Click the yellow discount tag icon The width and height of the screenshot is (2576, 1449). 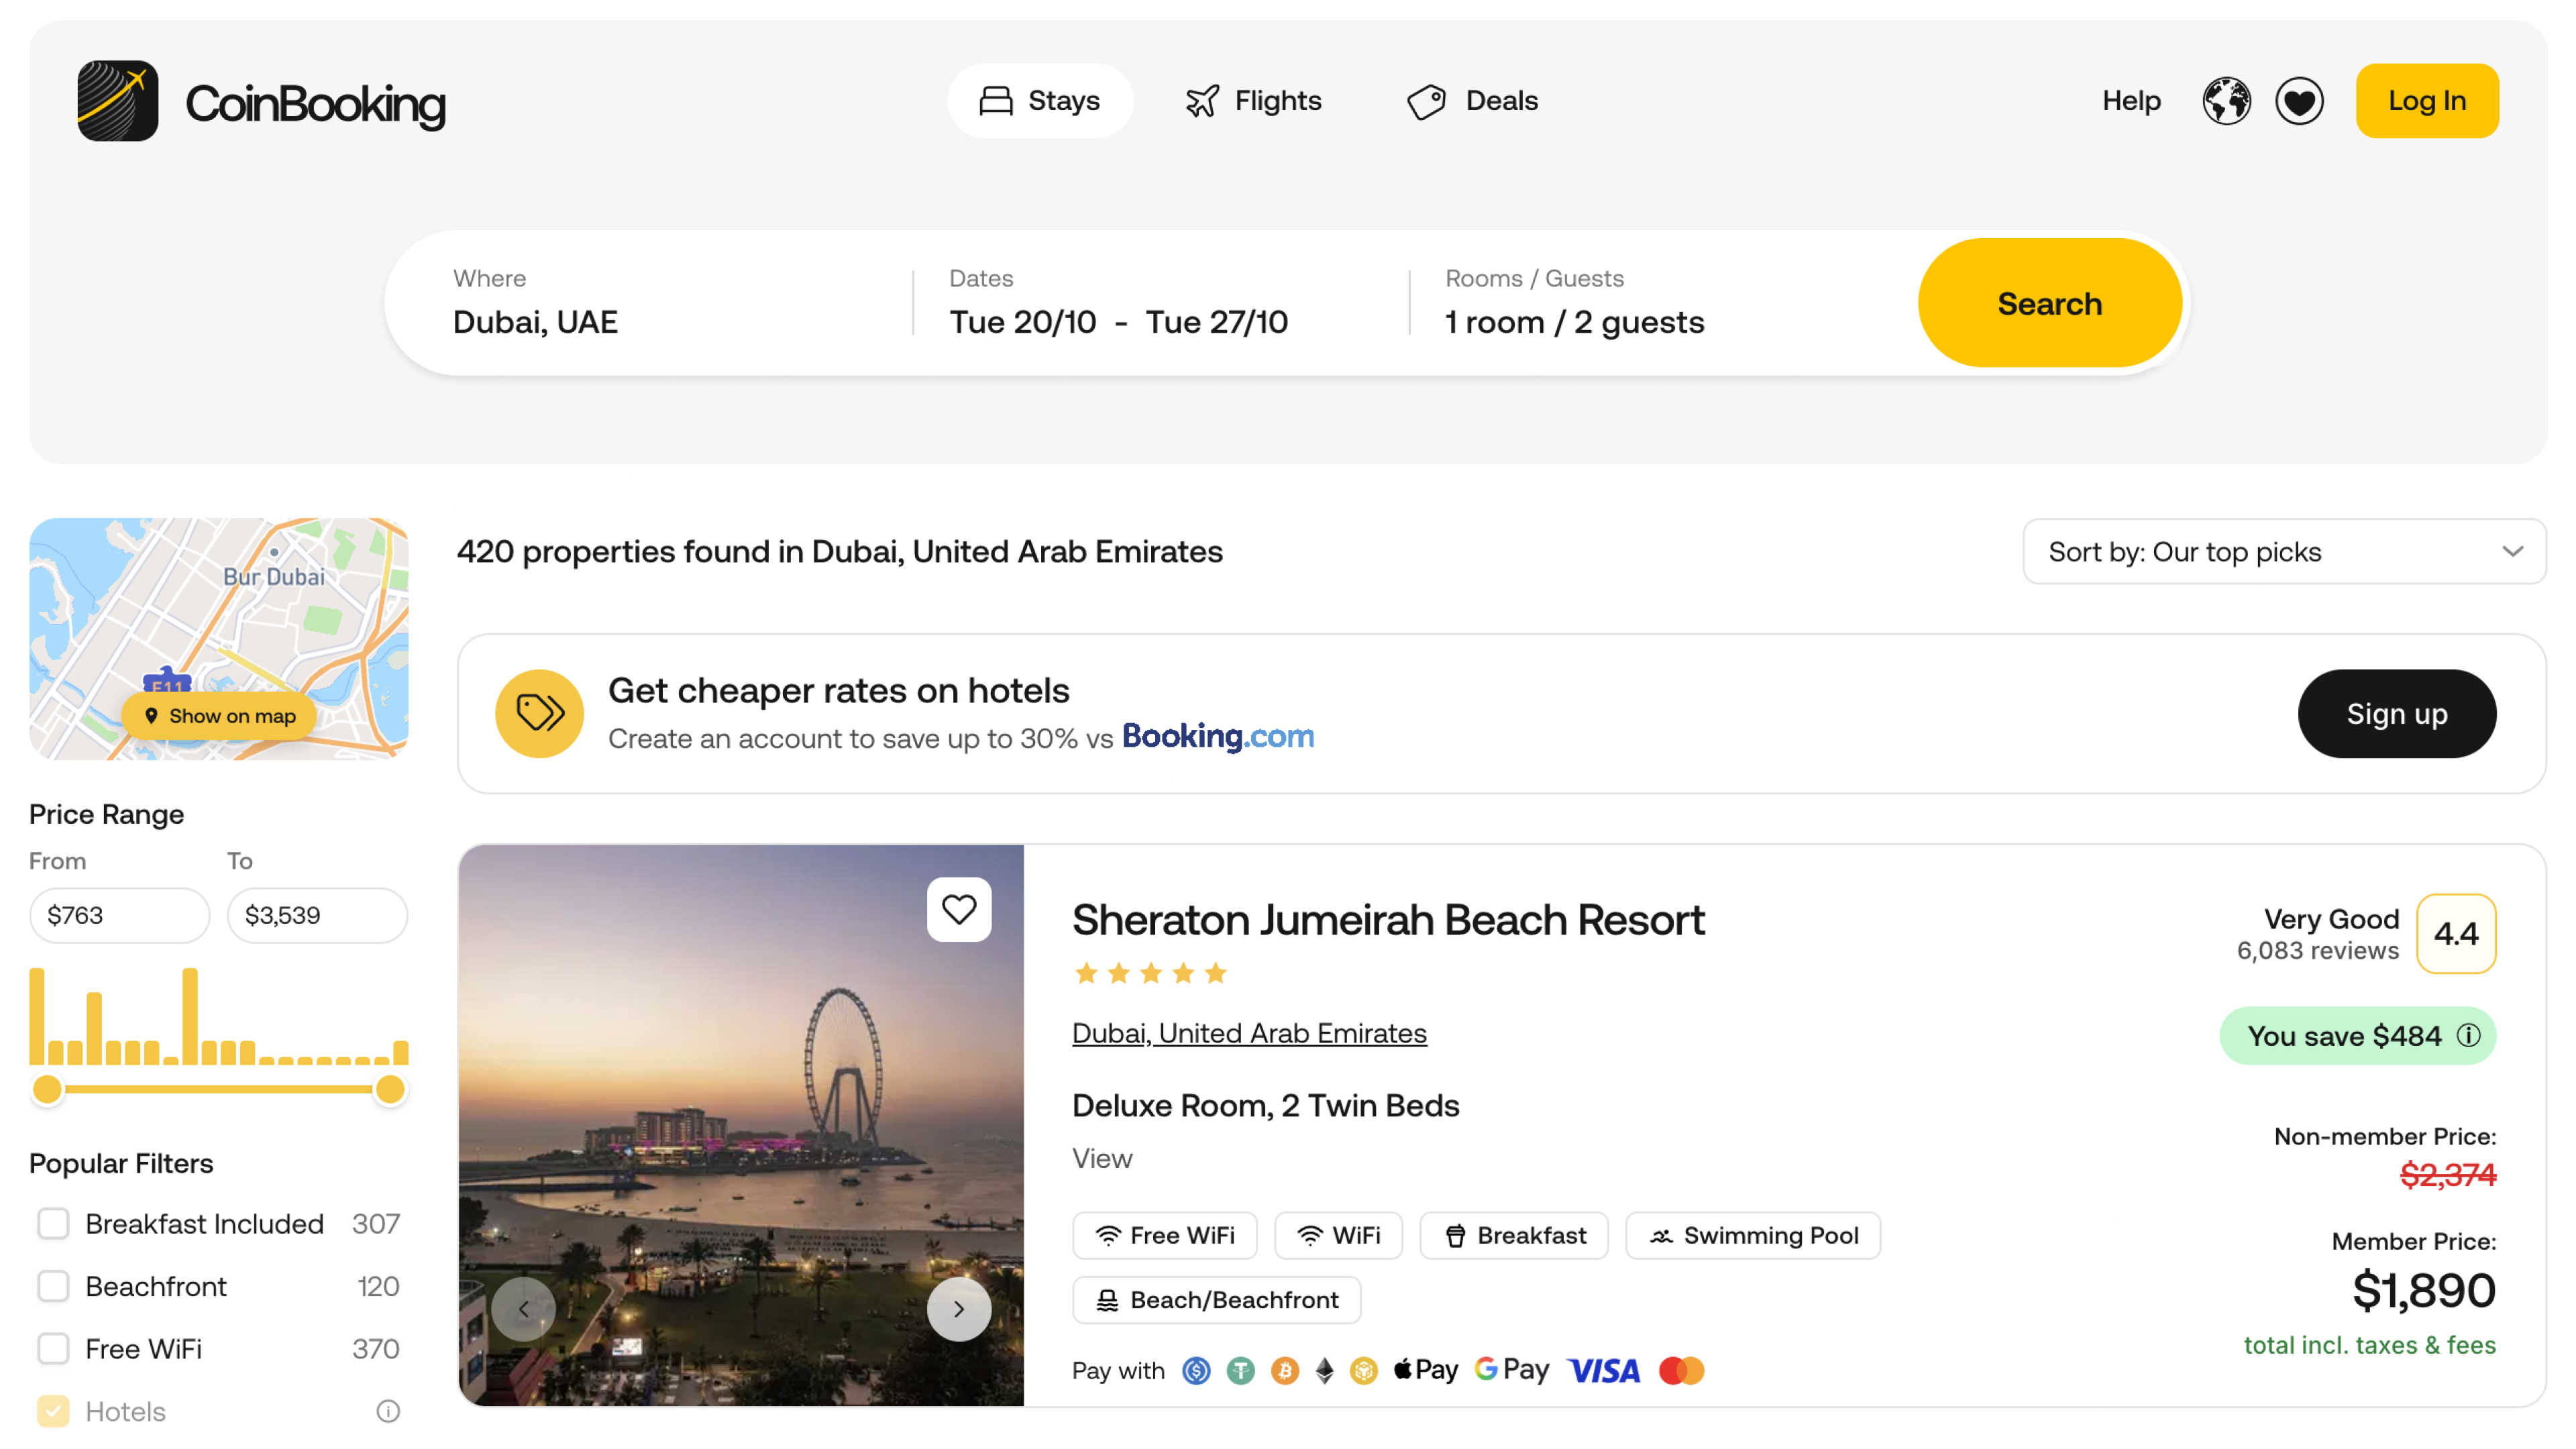539,713
